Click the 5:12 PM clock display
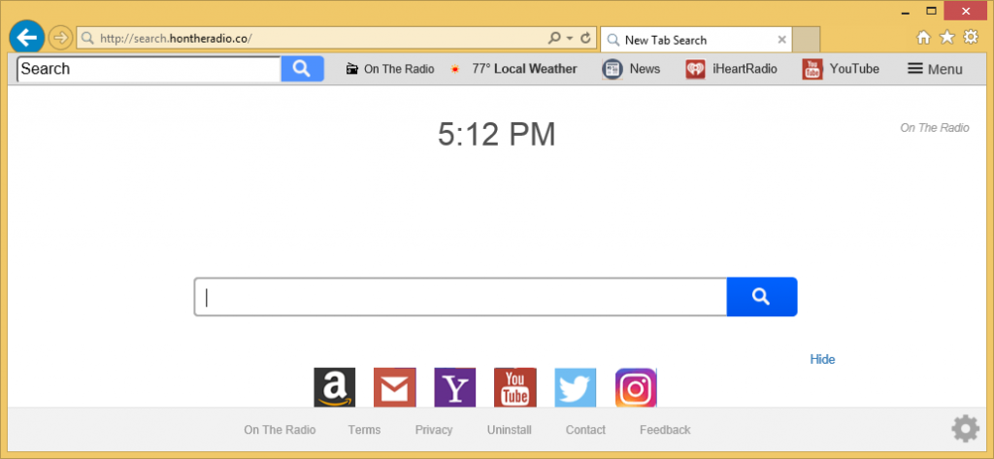 [x=496, y=135]
